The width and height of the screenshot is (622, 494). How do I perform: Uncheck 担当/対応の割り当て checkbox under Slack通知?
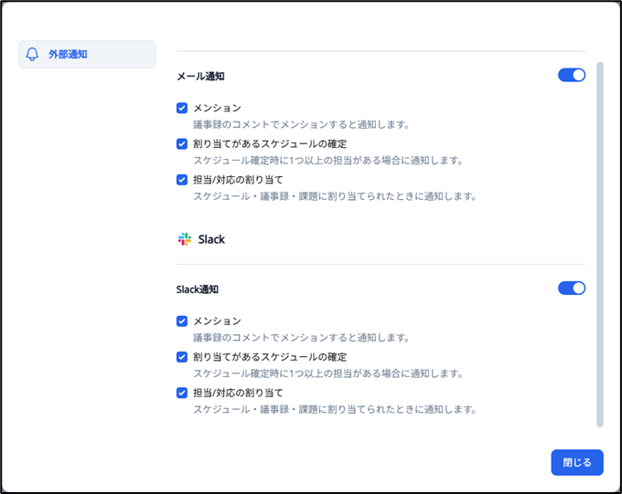point(182,393)
